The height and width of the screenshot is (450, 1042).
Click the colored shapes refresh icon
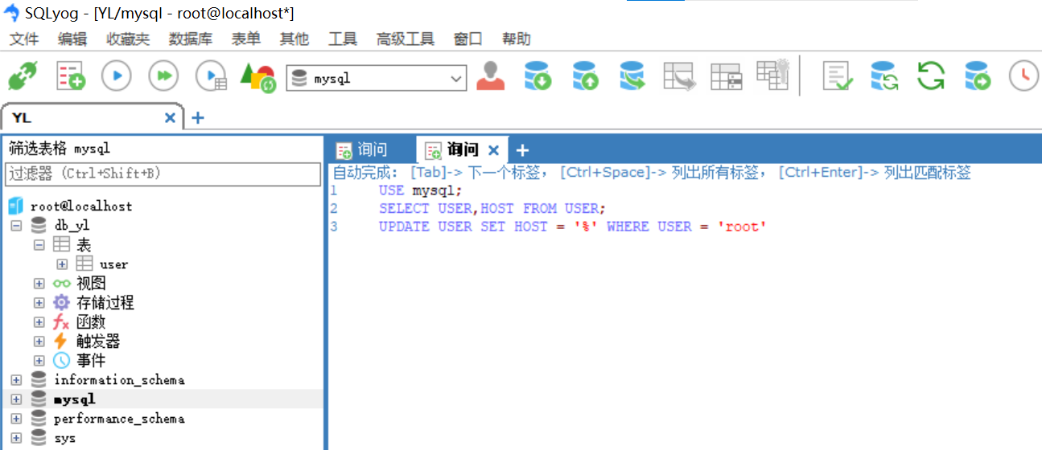(x=257, y=78)
